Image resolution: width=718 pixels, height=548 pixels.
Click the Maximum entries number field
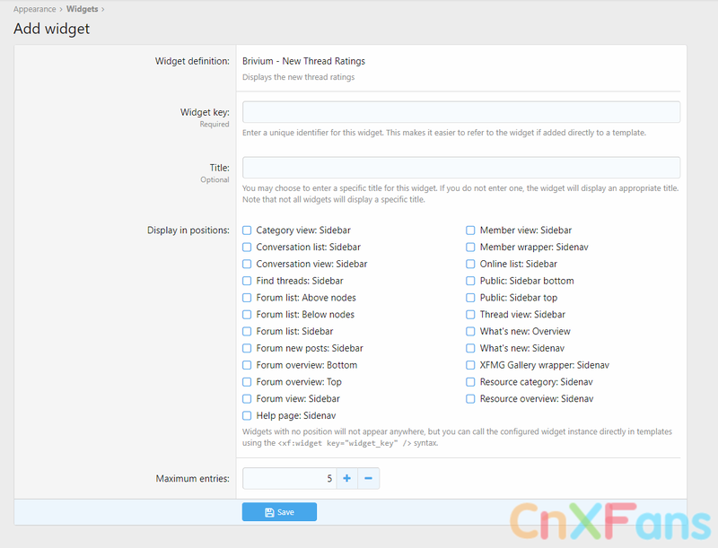click(289, 478)
